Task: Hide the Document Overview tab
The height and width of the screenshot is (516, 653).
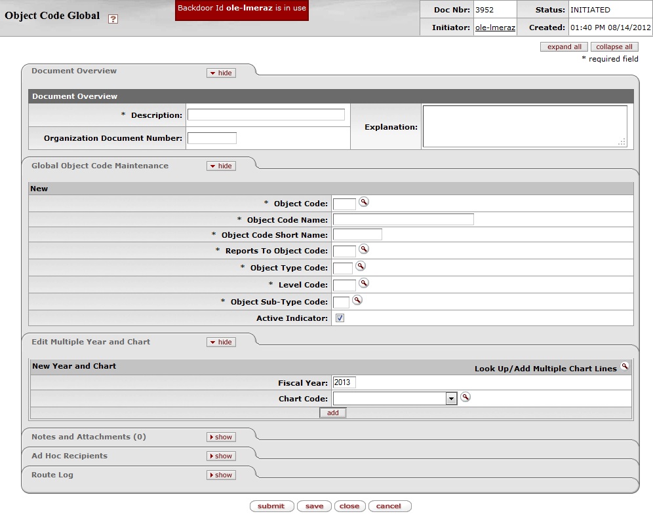Action: (x=221, y=73)
